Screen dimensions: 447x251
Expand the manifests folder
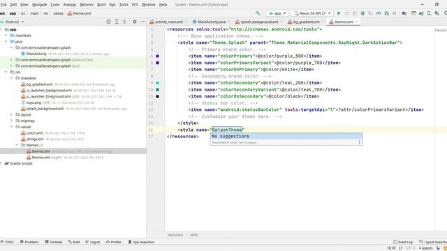[x=6, y=36]
